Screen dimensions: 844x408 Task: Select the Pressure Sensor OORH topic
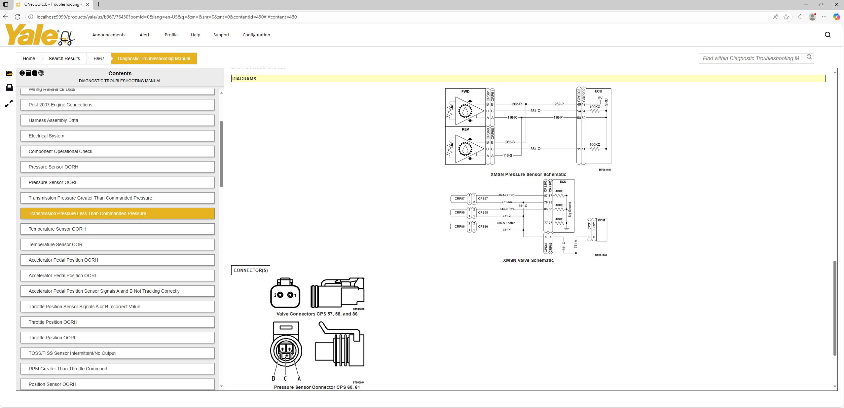tap(117, 167)
